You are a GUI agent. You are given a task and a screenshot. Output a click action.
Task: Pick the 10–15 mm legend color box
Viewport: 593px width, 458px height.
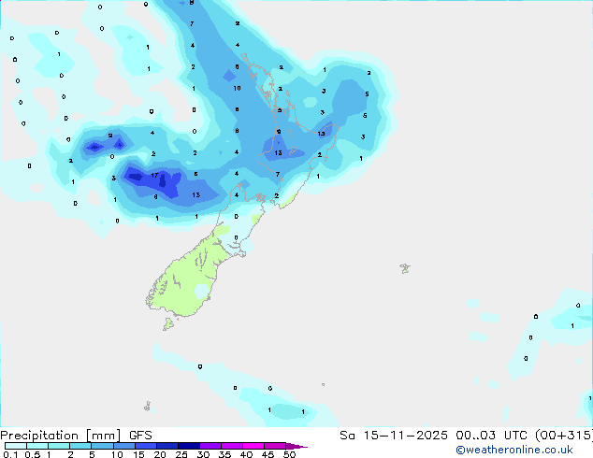click(123, 446)
